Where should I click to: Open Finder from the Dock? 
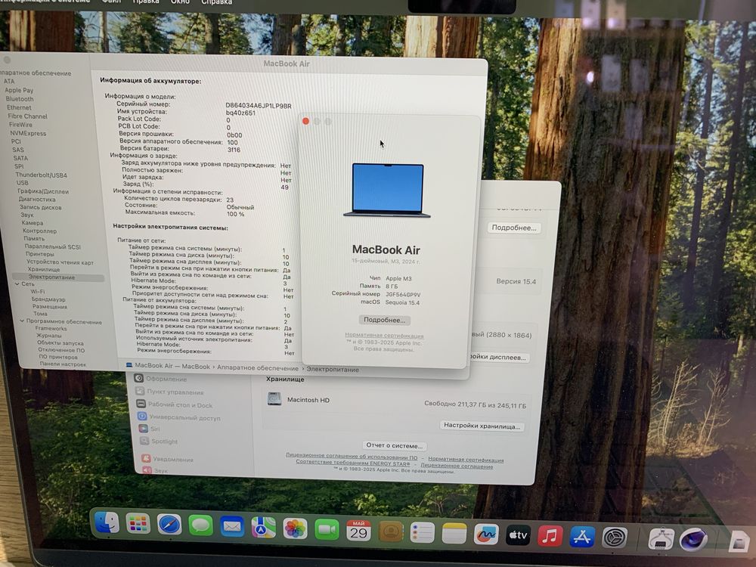107,522
